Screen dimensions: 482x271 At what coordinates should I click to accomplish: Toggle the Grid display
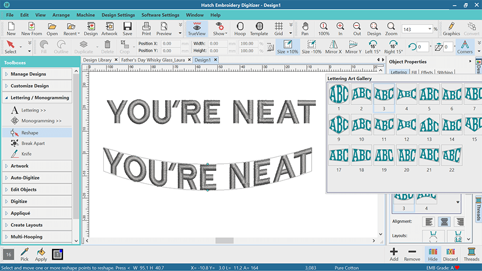(278, 28)
